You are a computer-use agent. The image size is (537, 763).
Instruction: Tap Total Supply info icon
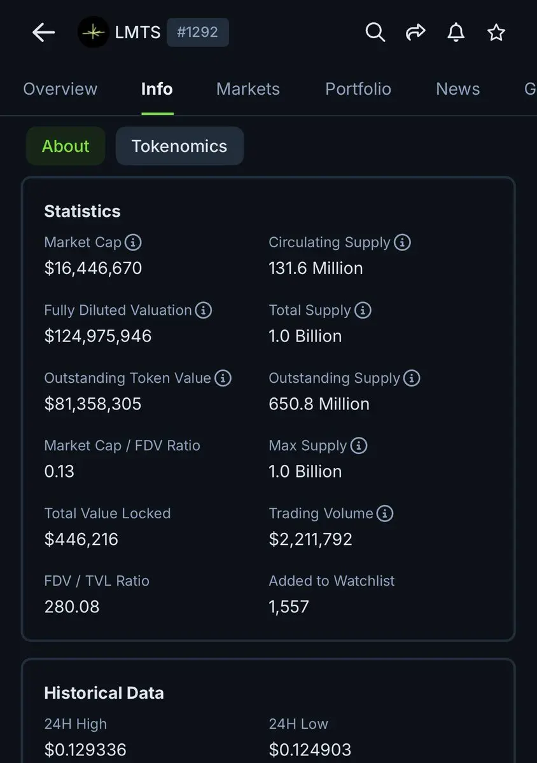click(x=363, y=310)
